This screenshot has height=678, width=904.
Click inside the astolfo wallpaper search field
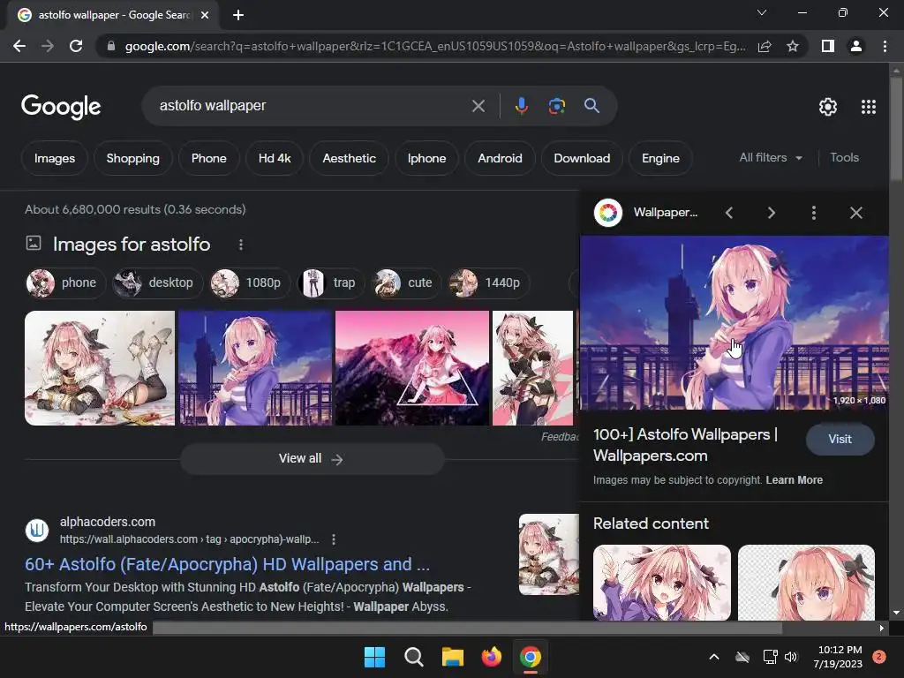click(x=312, y=106)
